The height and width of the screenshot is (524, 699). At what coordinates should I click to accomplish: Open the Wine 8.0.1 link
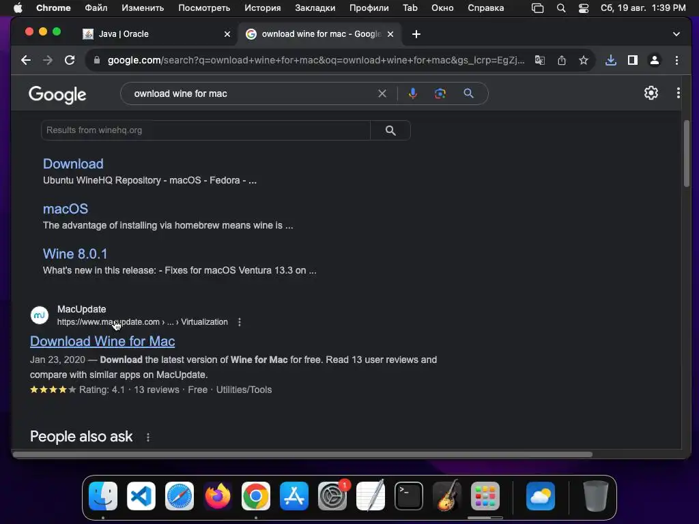coord(75,254)
